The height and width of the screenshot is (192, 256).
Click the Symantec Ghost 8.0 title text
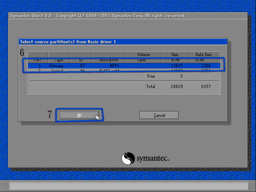pyautogui.click(x=31, y=16)
